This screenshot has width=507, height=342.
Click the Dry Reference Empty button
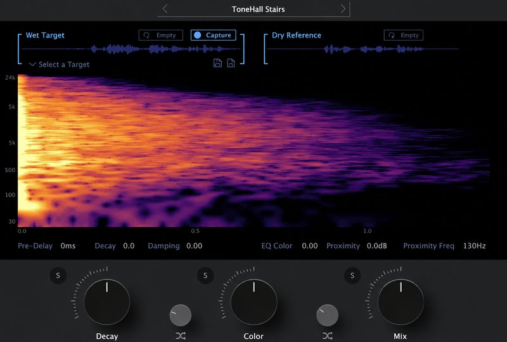coord(404,35)
